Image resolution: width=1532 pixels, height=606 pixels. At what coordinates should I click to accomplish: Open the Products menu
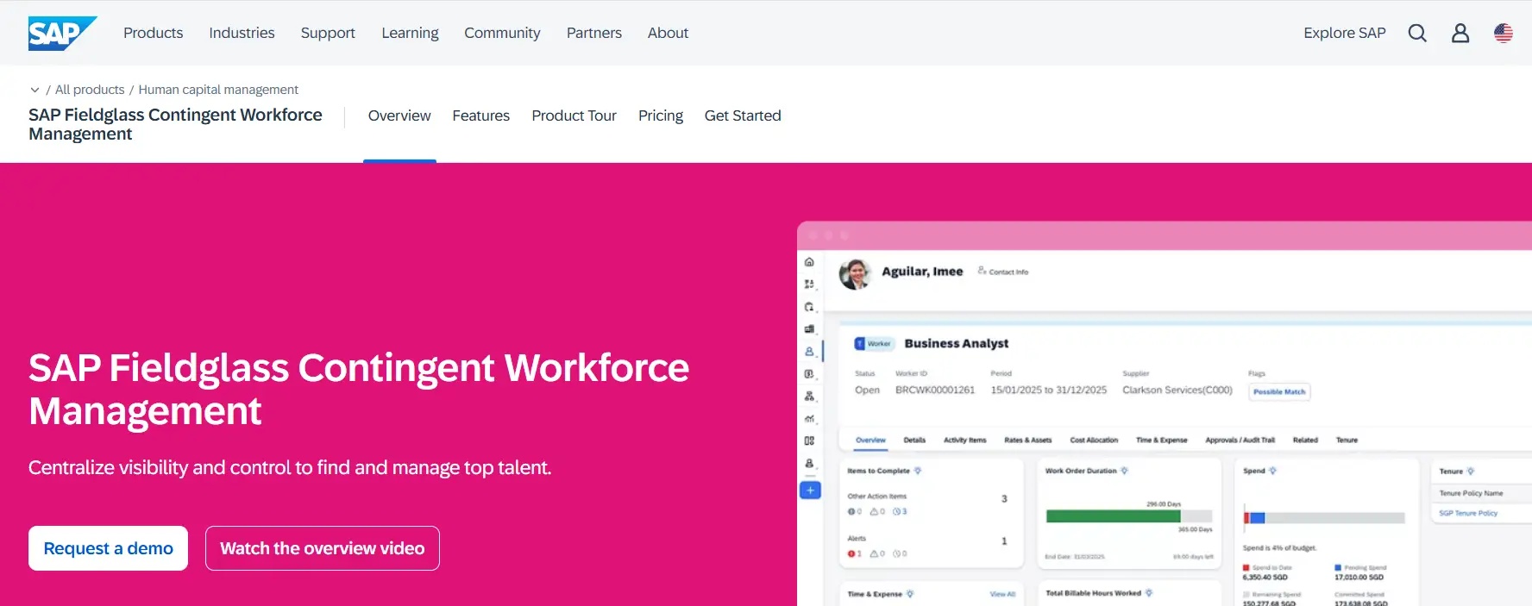coord(153,33)
